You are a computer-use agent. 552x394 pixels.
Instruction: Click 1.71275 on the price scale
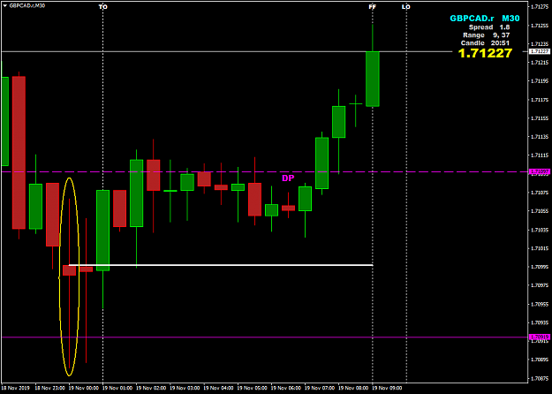pyautogui.click(x=540, y=7)
